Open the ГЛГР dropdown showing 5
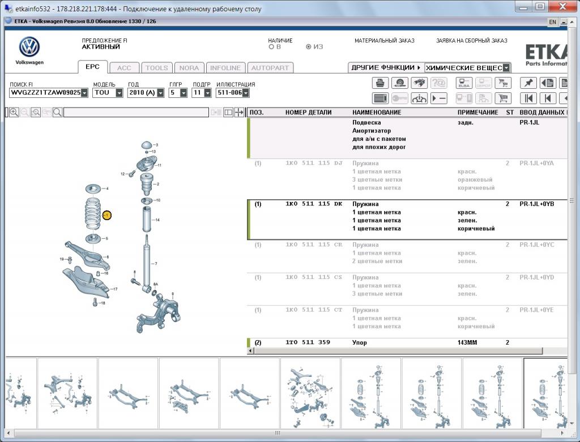The height and width of the screenshot is (442, 580). (x=184, y=93)
